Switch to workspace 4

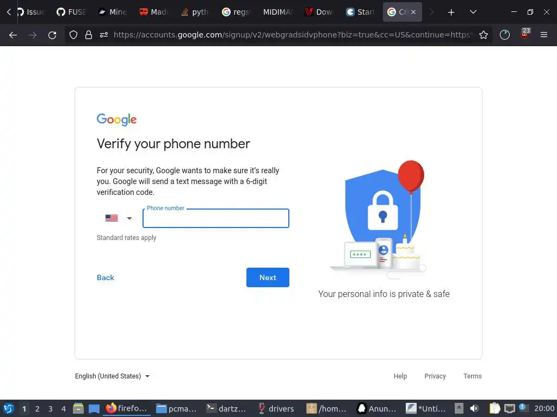64,409
